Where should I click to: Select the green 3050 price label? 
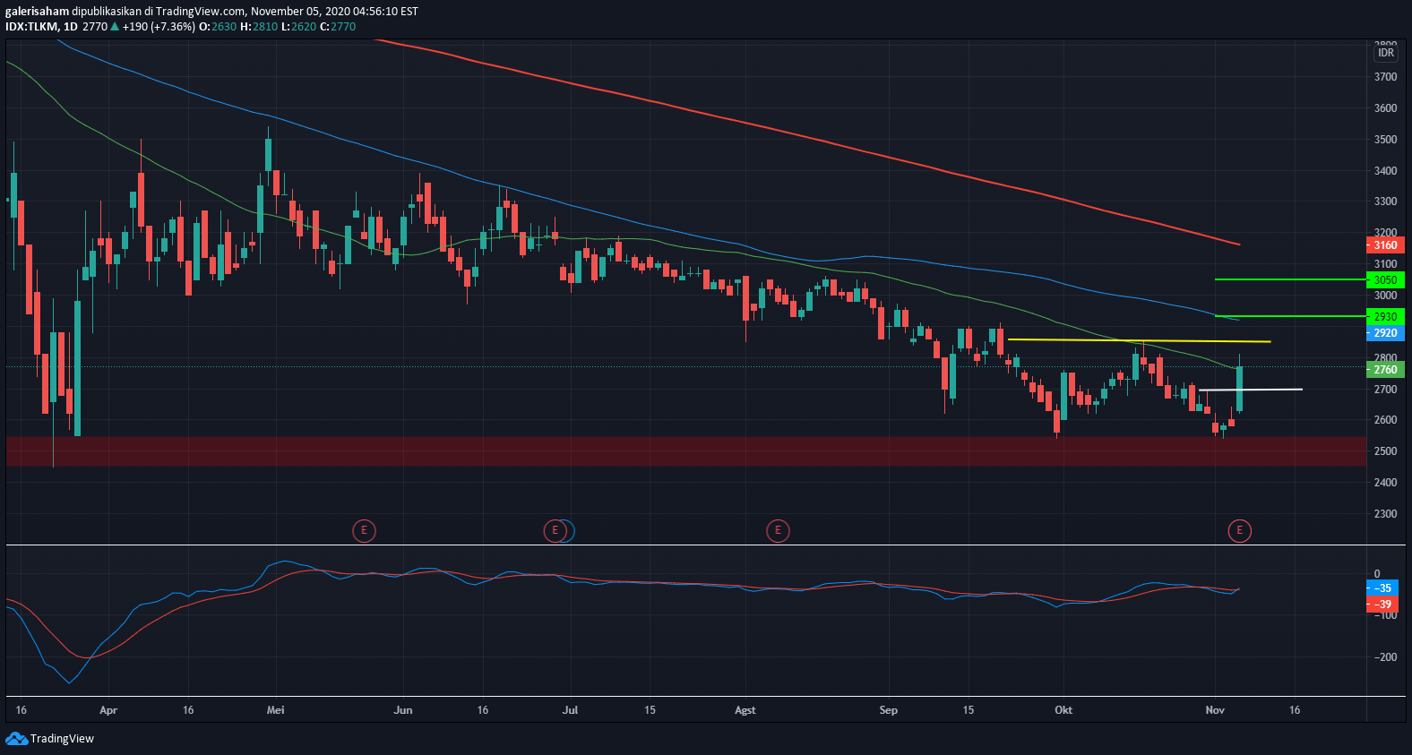click(1384, 280)
